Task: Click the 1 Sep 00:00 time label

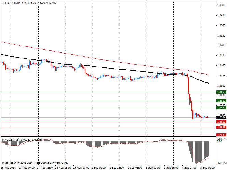Action: tap(99, 168)
